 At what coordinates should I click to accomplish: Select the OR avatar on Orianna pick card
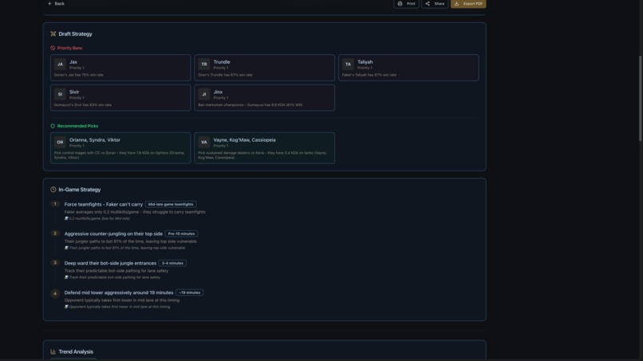tap(60, 142)
